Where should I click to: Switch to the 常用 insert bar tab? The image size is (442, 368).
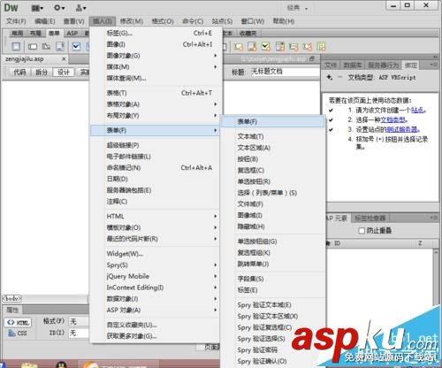(x=17, y=34)
